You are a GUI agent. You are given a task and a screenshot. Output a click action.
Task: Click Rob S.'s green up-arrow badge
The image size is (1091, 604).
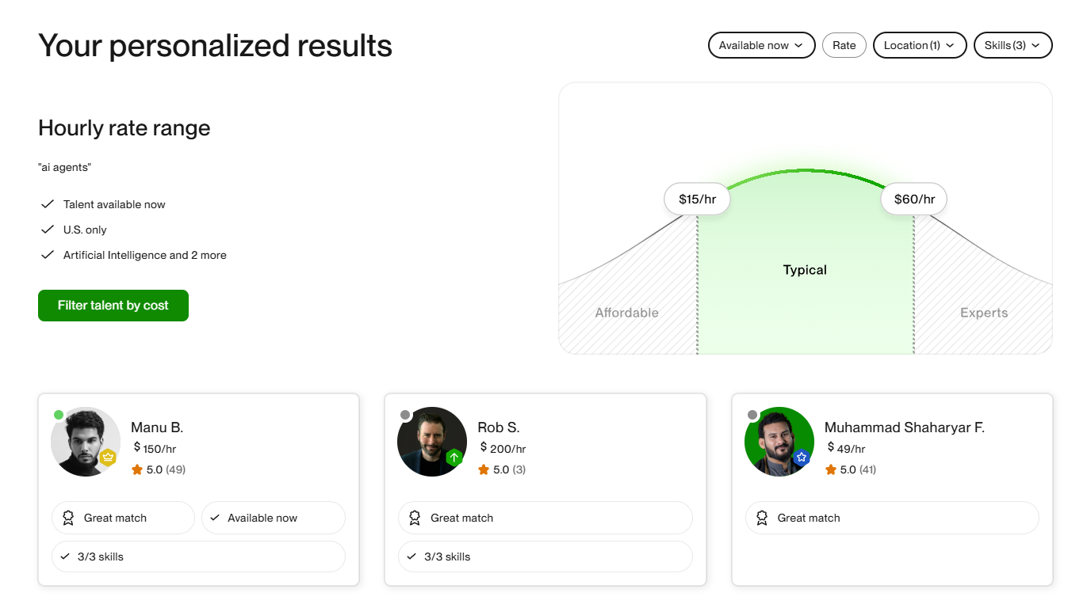click(454, 458)
